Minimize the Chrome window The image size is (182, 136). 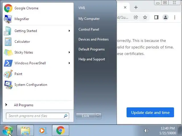tap(158, 3)
